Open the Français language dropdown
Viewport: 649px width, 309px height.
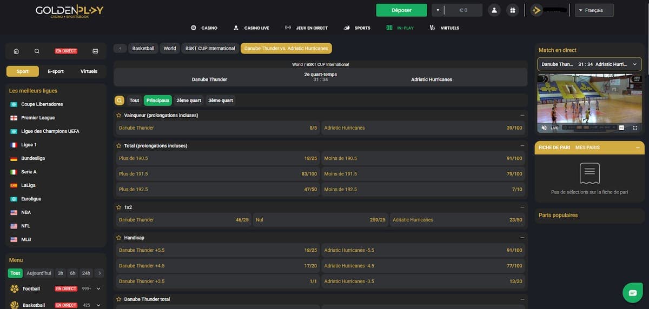594,10
